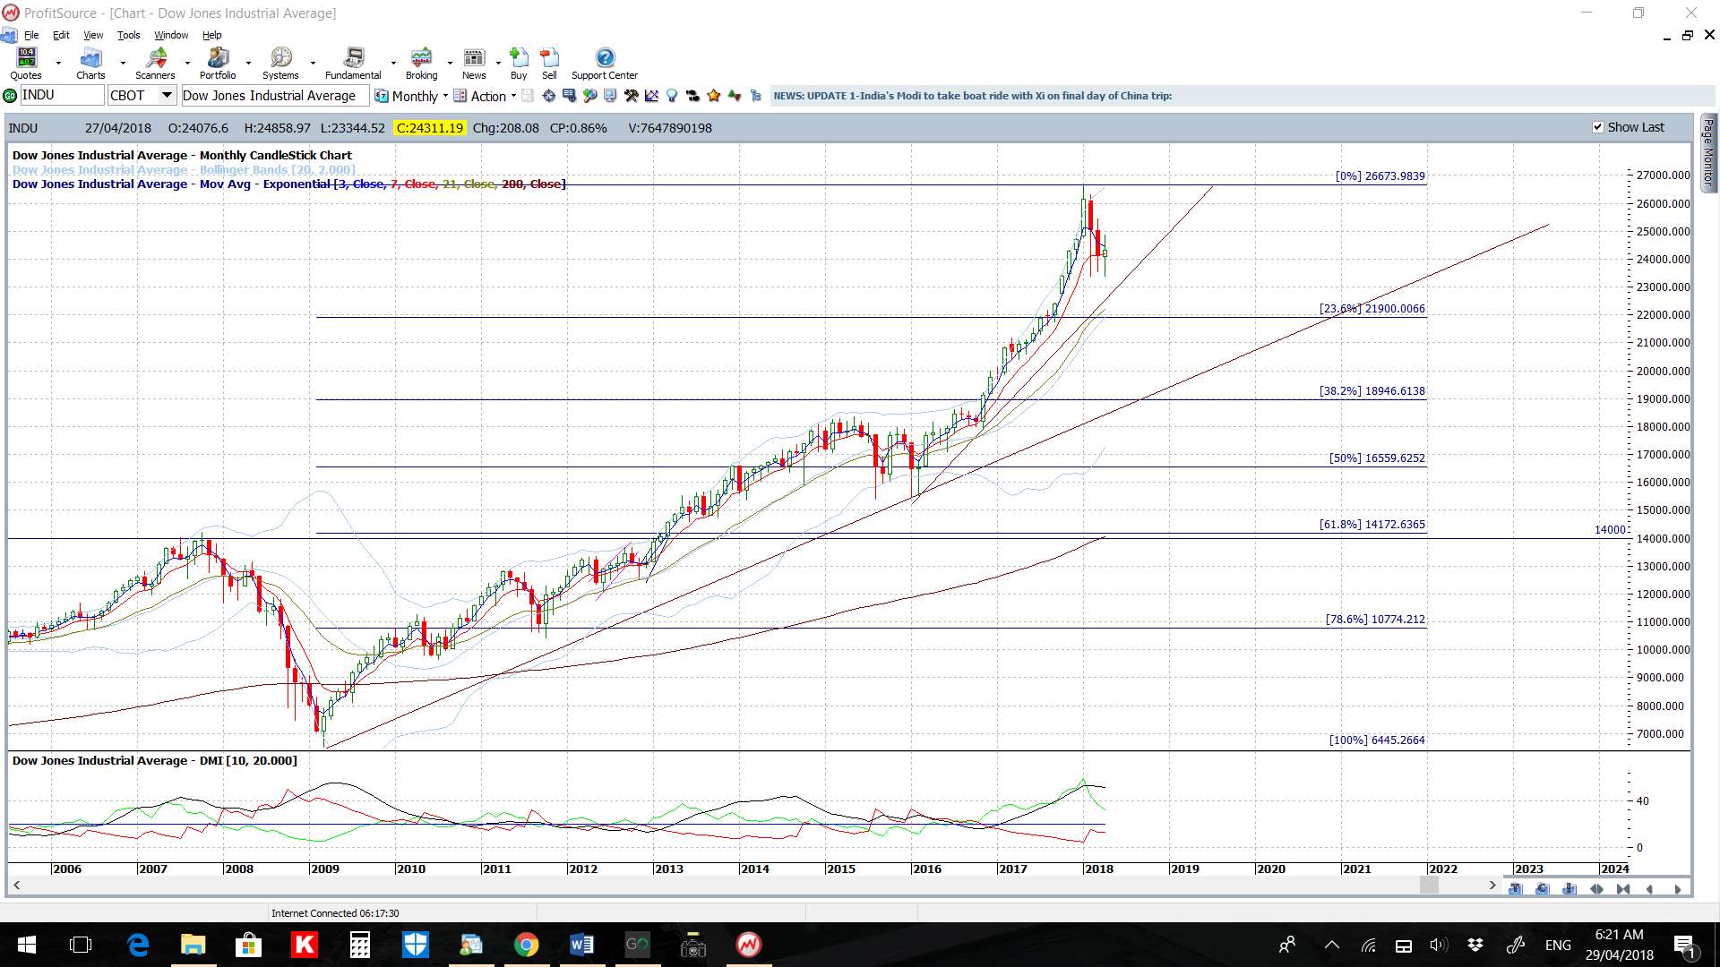
Task: Compress chart bars horizontally
Action: coord(1623,889)
